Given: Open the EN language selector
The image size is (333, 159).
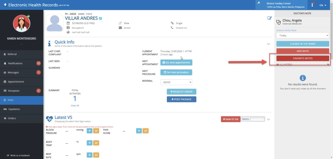Looking at the screenshot, I should (x=323, y=5).
